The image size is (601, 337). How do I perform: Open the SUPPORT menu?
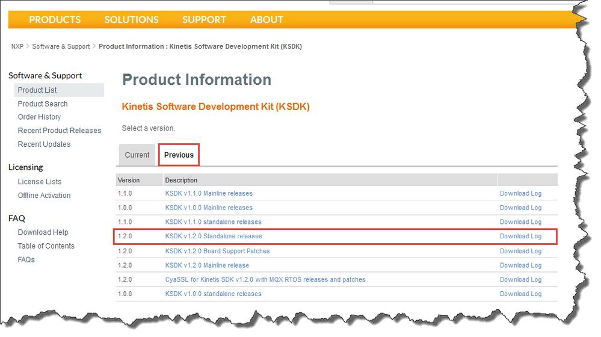(x=204, y=20)
